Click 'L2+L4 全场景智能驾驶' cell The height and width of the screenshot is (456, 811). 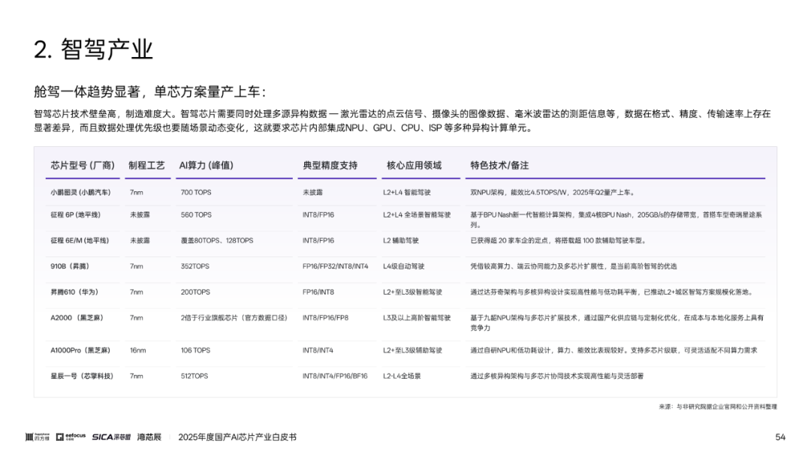[417, 214]
